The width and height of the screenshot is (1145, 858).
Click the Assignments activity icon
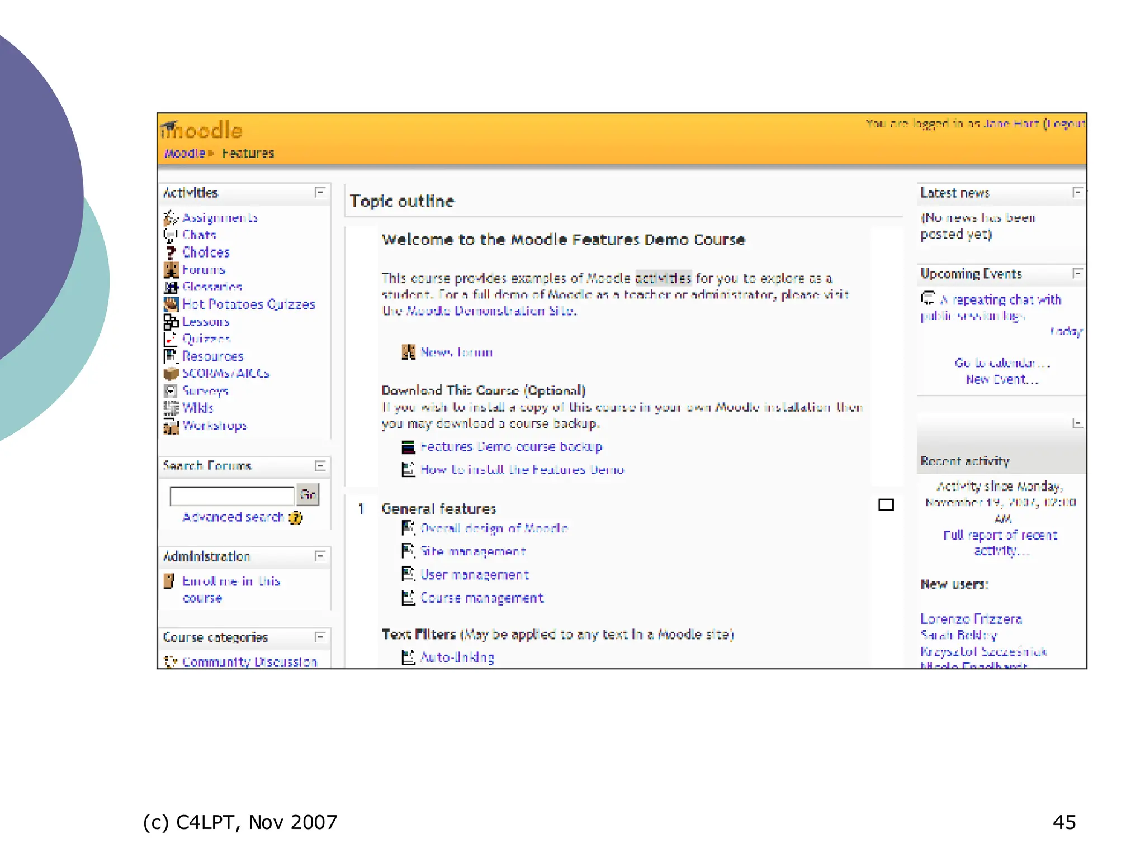[171, 217]
